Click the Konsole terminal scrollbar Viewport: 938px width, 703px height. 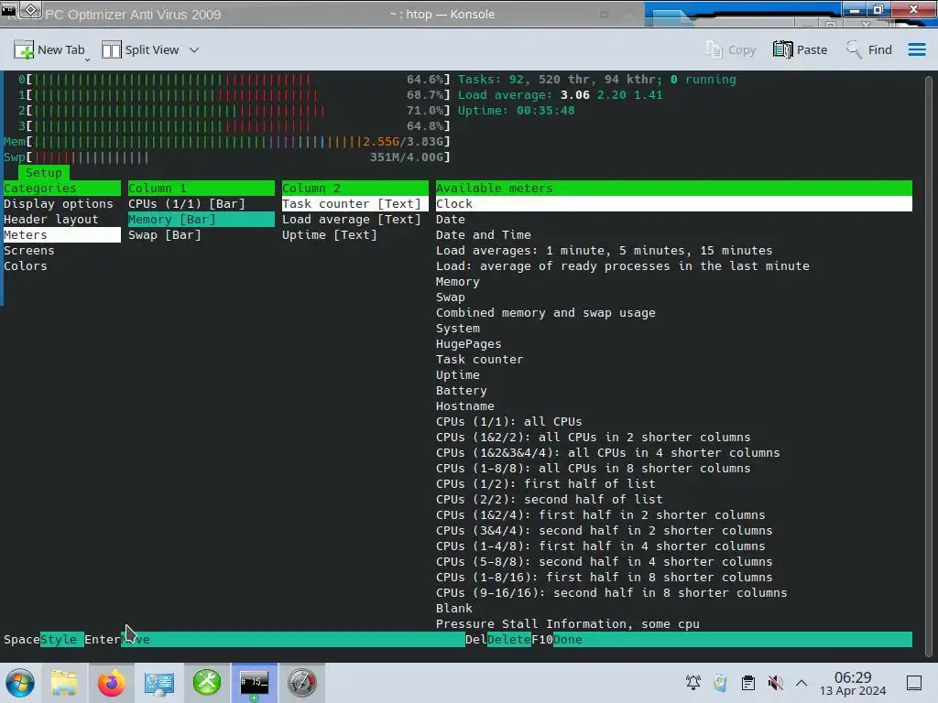[928, 364]
